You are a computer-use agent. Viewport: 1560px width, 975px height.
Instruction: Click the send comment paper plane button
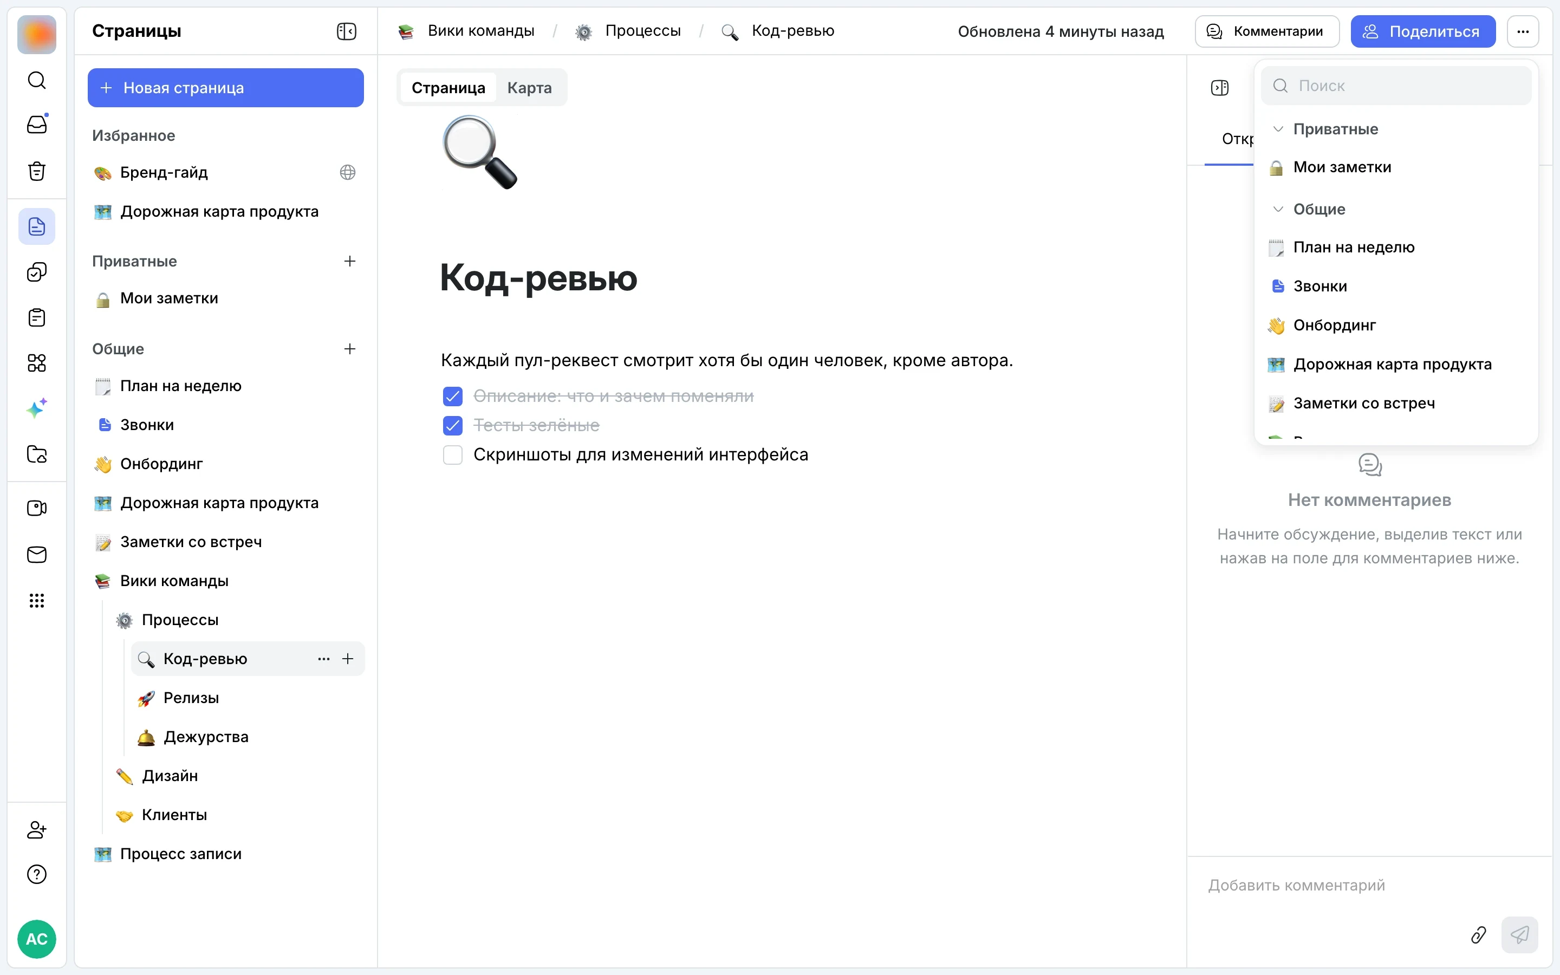click(x=1519, y=934)
